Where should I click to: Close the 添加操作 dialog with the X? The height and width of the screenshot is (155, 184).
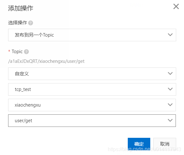(x=176, y=7)
